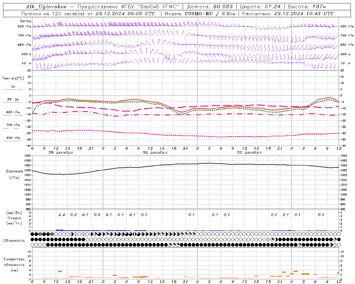Click the Высота: 187м value
This screenshot has height=284, width=355.
(307, 7)
